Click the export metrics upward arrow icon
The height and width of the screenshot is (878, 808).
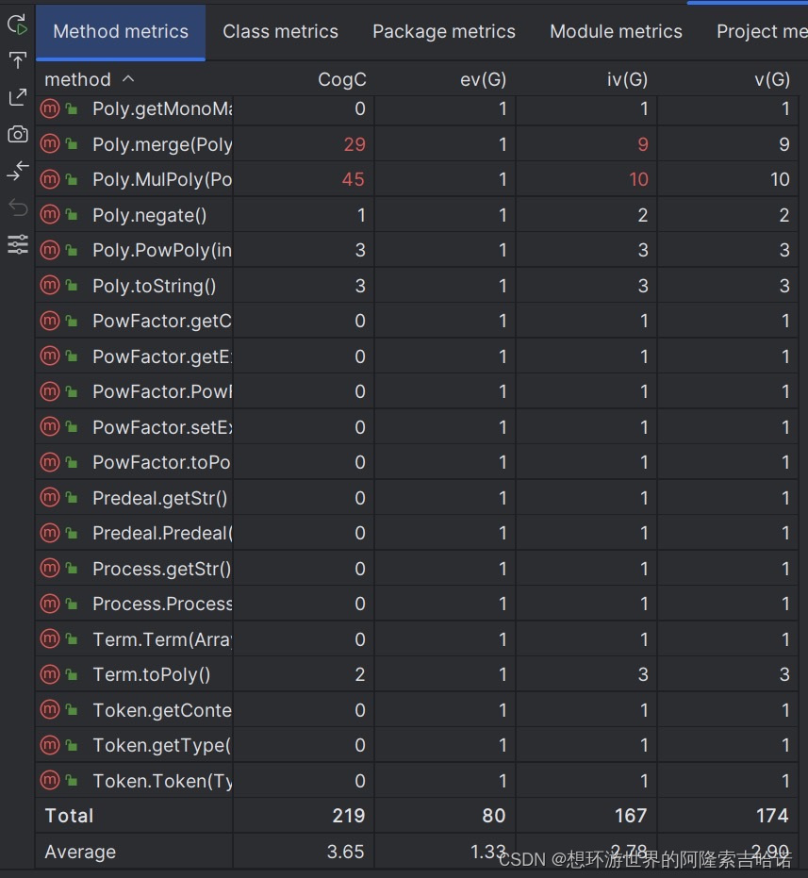click(x=17, y=60)
